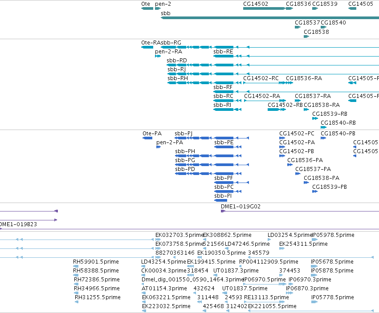
Task: Open transcript sbb-RC
Action: point(228,101)
